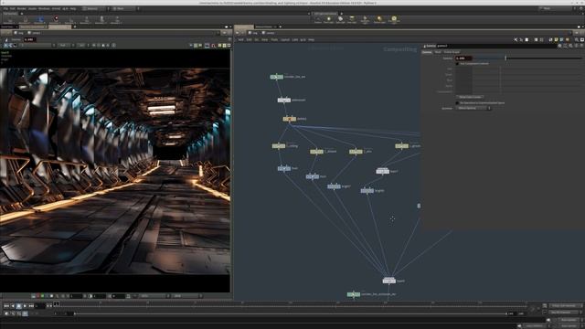This screenshot has width=585, height=329.
Task: Select the white layer node on the right branch
Action: [383, 171]
